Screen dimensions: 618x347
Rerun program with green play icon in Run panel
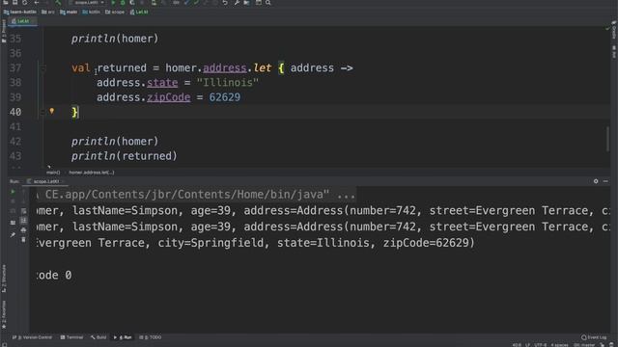(13, 192)
